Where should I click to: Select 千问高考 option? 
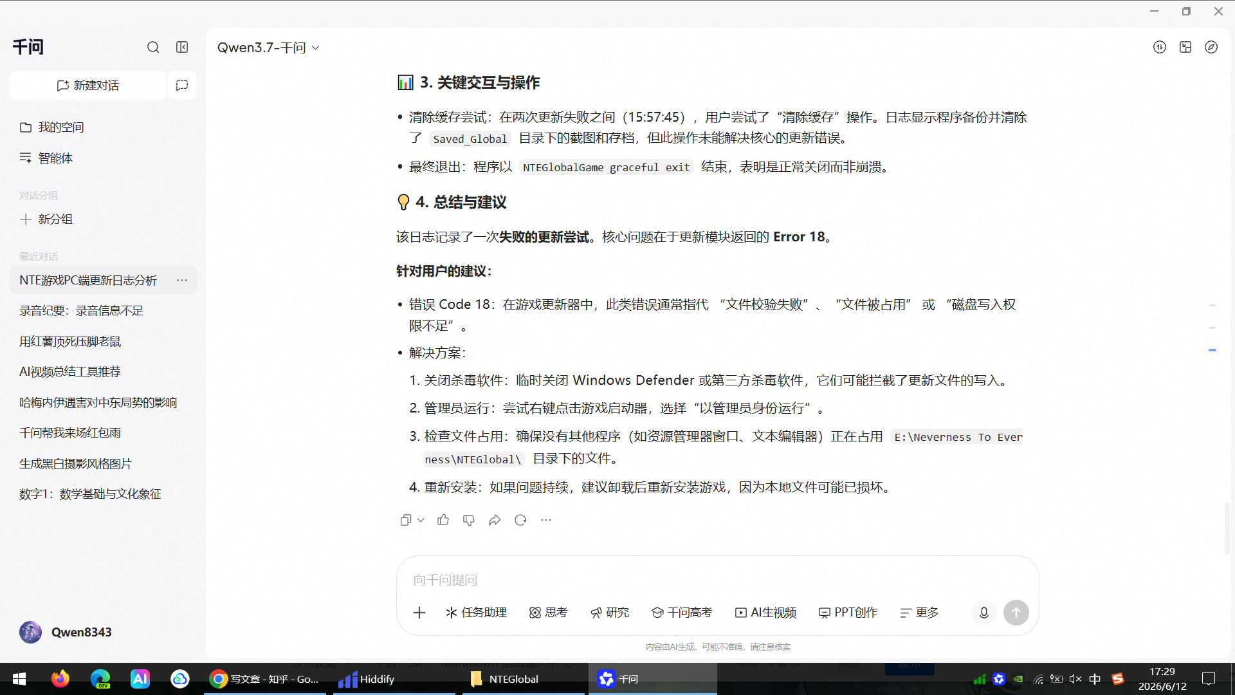682,613
